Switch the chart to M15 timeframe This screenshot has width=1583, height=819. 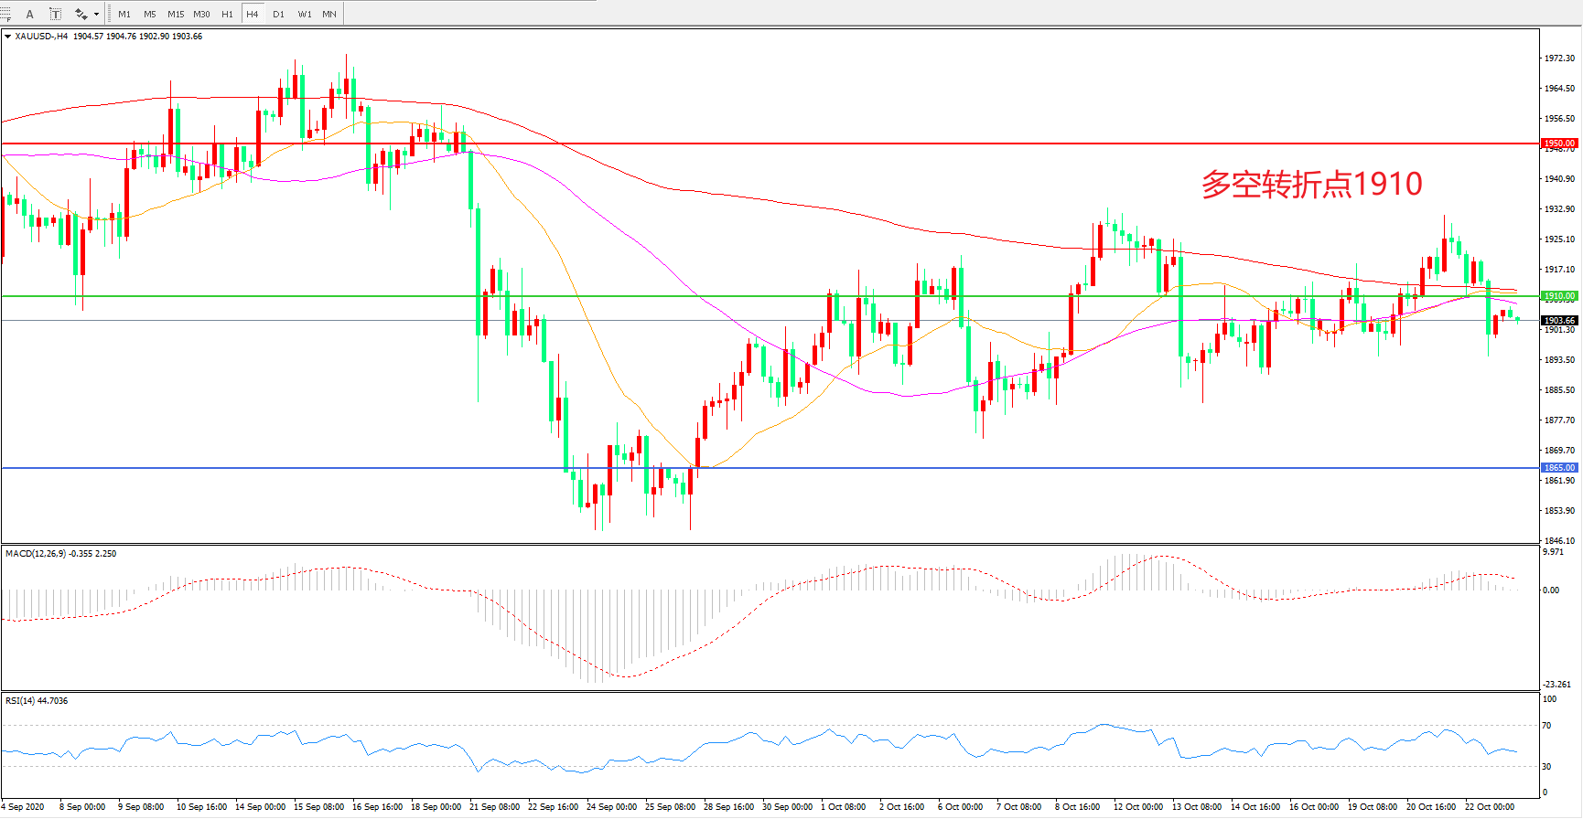tap(176, 14)
